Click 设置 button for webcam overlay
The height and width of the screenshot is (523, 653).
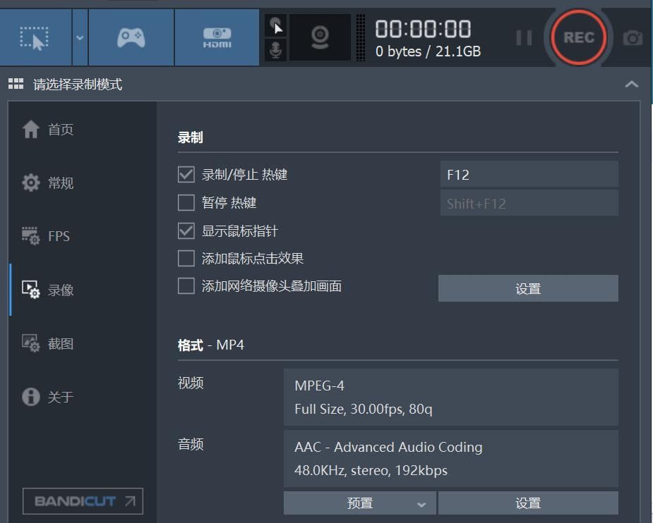[527, 289]
